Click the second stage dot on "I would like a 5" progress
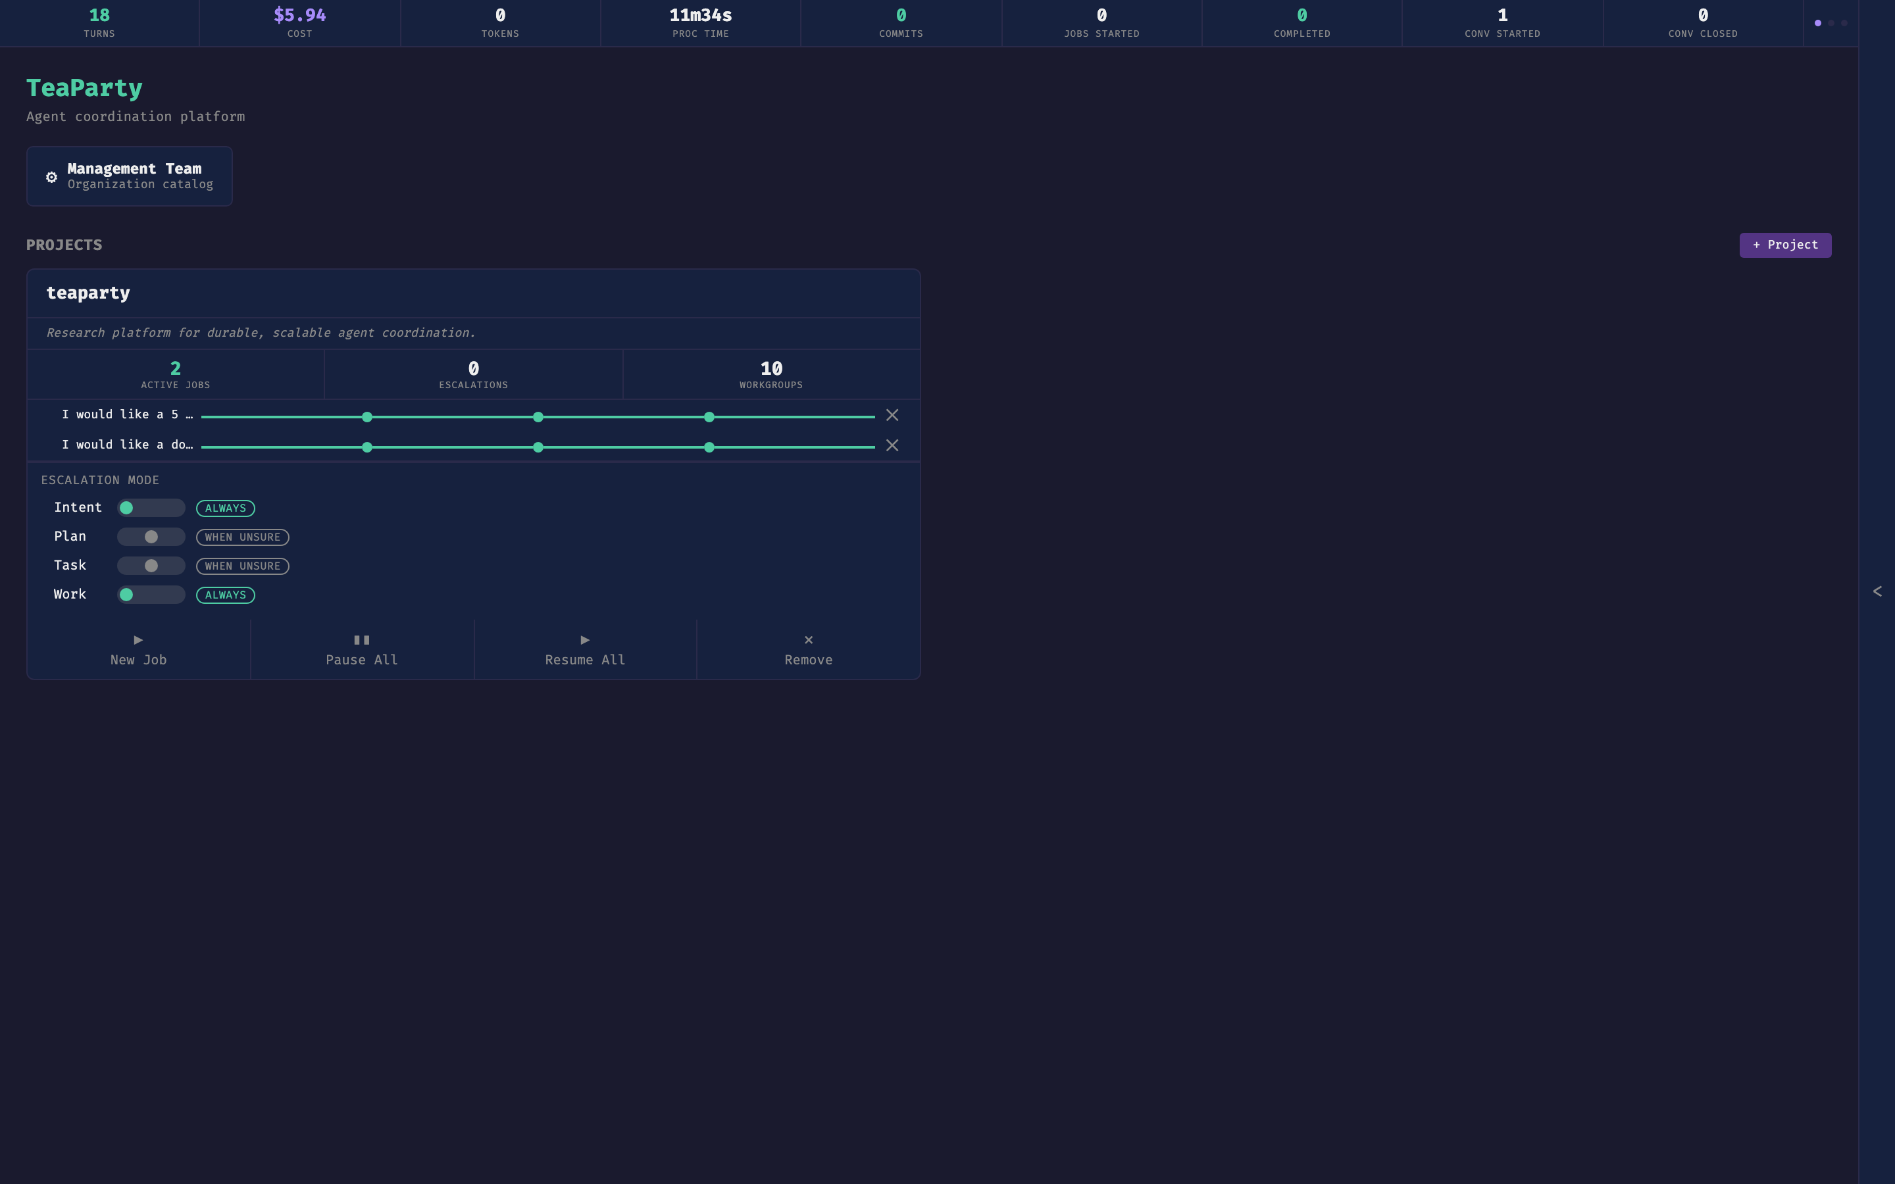Image resolution: width=1895 pixels, height=1184 pixels. tap(538, 416)
